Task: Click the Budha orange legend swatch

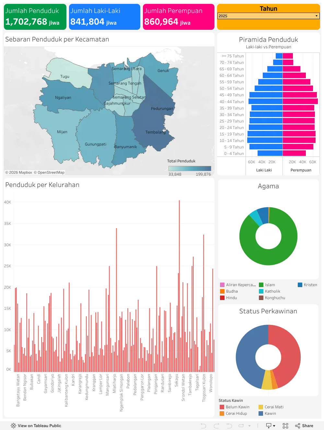Action: 222,291
